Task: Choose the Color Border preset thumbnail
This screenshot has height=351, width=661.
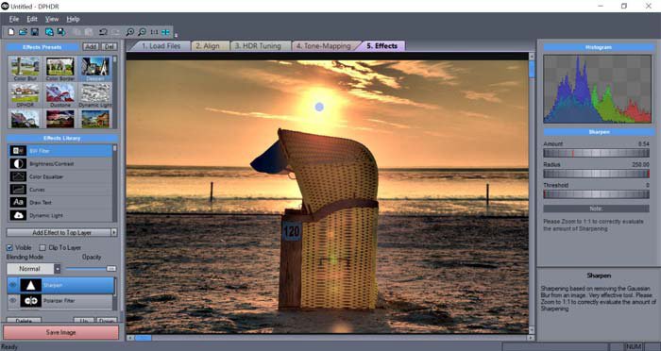Action: pos(60,69)
